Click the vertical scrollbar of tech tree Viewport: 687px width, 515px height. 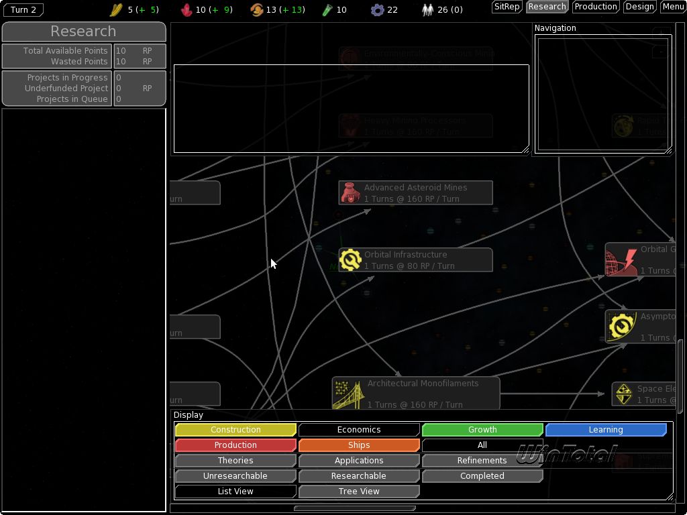pos(680,377)
